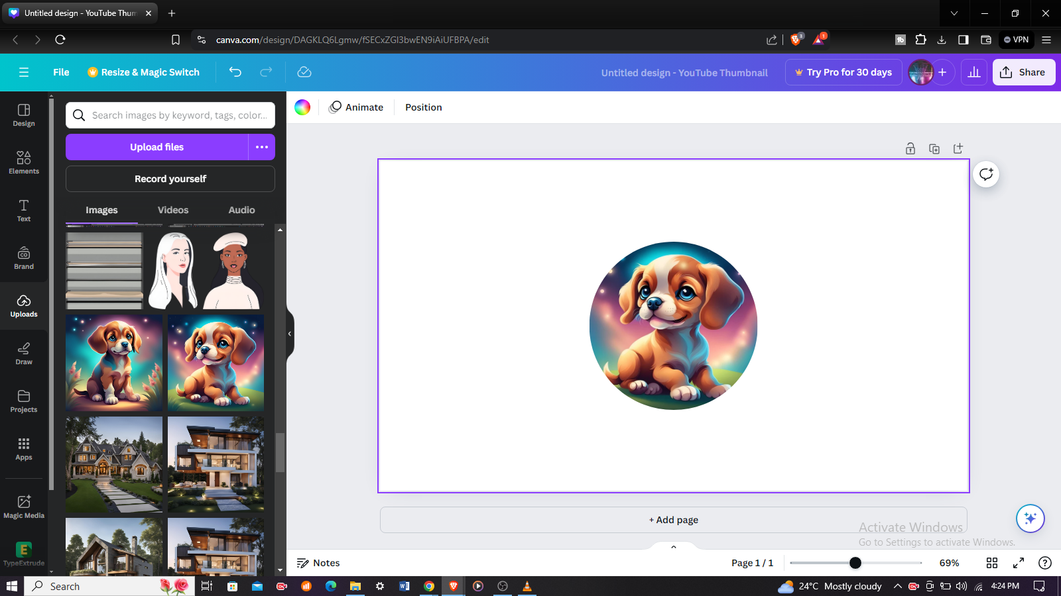This screenshot has width=1061, height=596.
Task: Open the Notes panel
Action: click(318, 563)
